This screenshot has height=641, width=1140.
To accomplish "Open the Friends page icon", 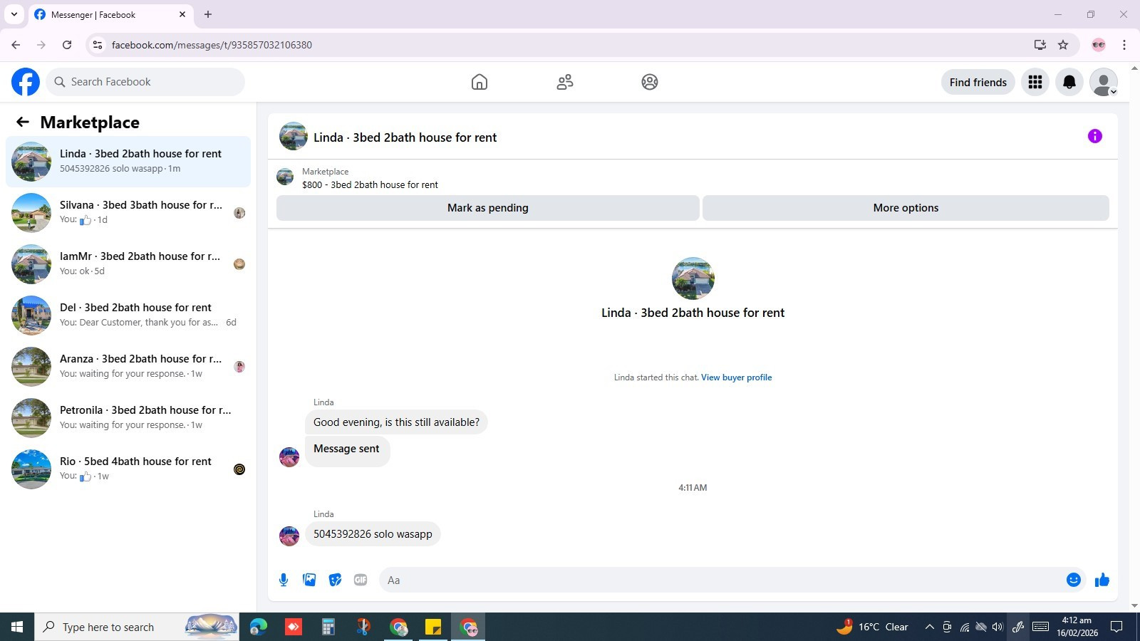I will (x=565, y=82).
